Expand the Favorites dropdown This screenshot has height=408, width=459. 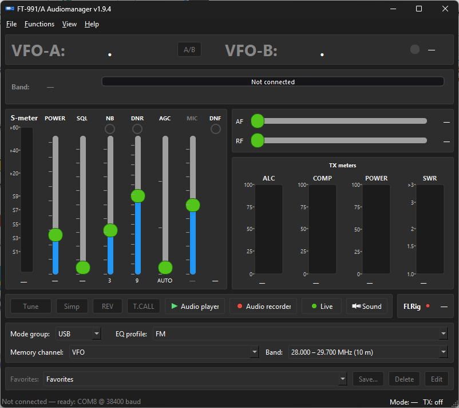point(342,379)
